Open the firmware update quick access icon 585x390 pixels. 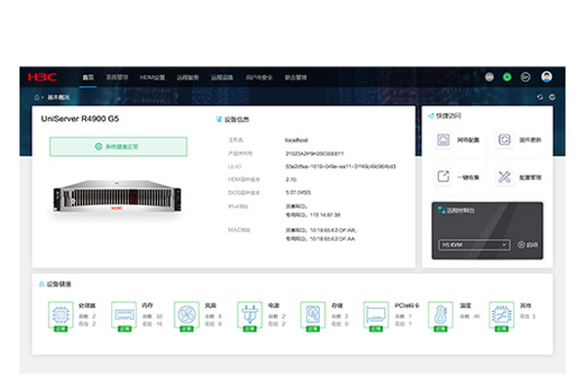pos(504,140)
